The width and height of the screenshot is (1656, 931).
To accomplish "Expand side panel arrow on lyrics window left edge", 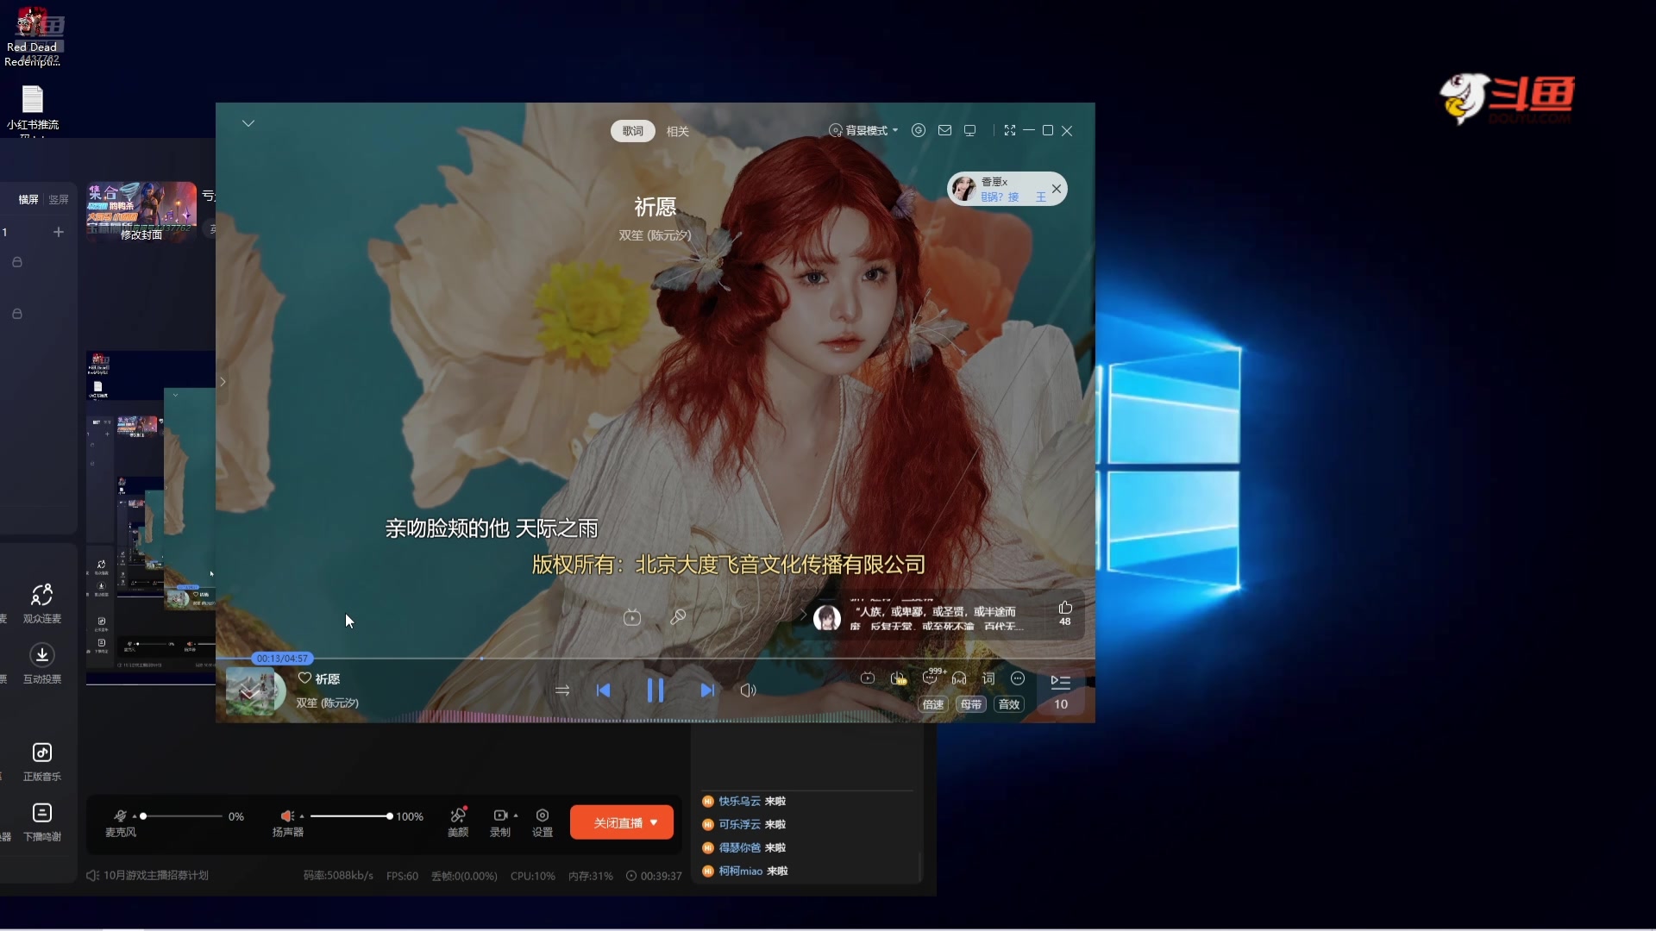I will tap(223, 382).
